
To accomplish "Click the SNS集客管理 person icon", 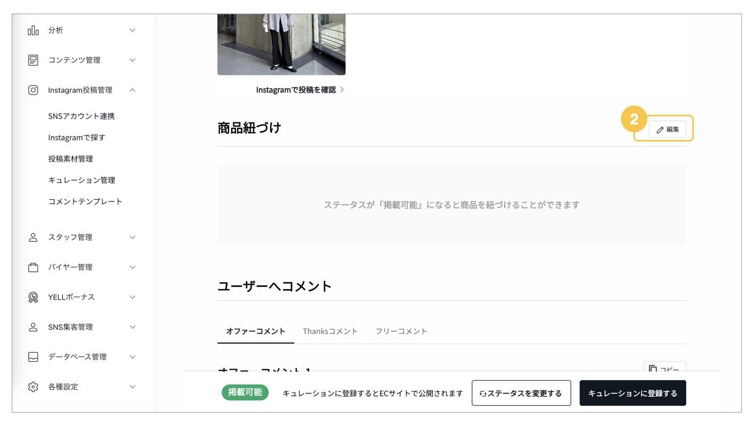I will pyautogui.click(x=33, y=327).
